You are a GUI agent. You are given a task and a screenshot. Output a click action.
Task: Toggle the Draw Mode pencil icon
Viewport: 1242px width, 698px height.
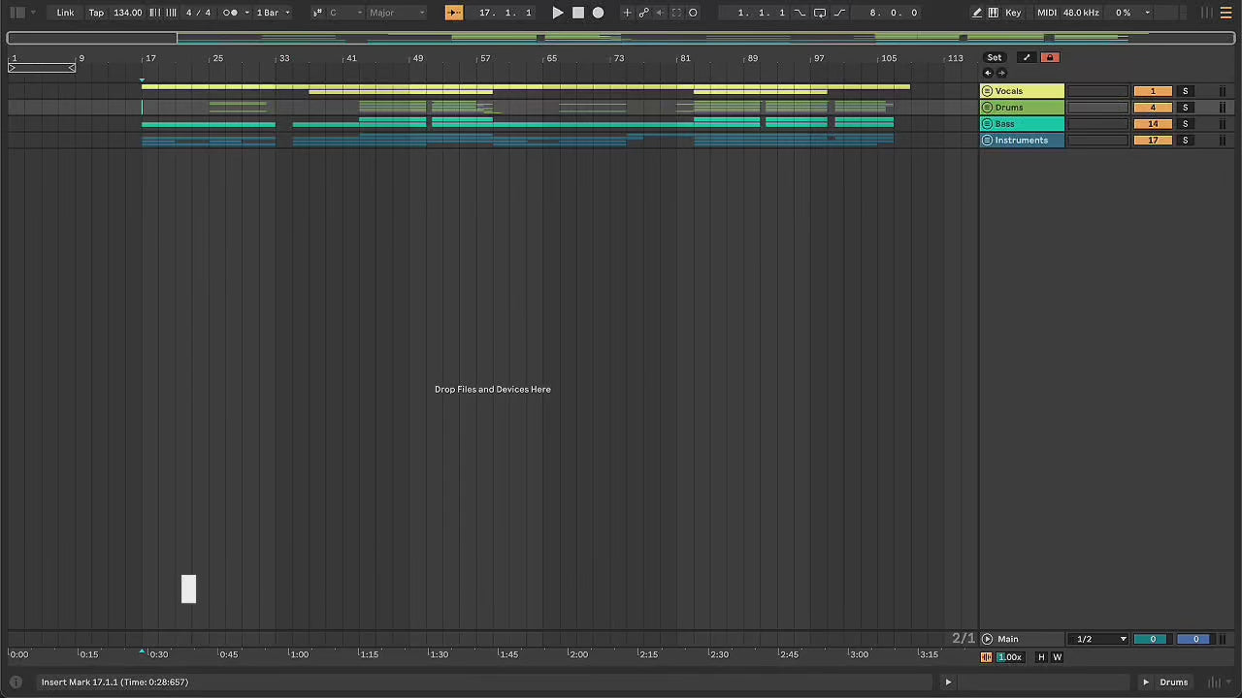pyautogui.click(x=977, y=13)
